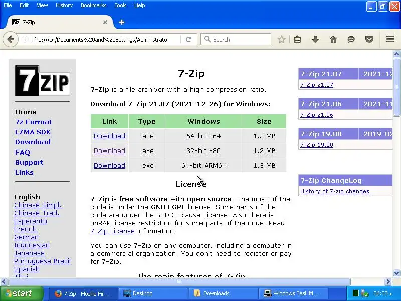Screen dimensions: 401x301
Task: Click the green CPU meter tray icon
Action: coord(355,293)
